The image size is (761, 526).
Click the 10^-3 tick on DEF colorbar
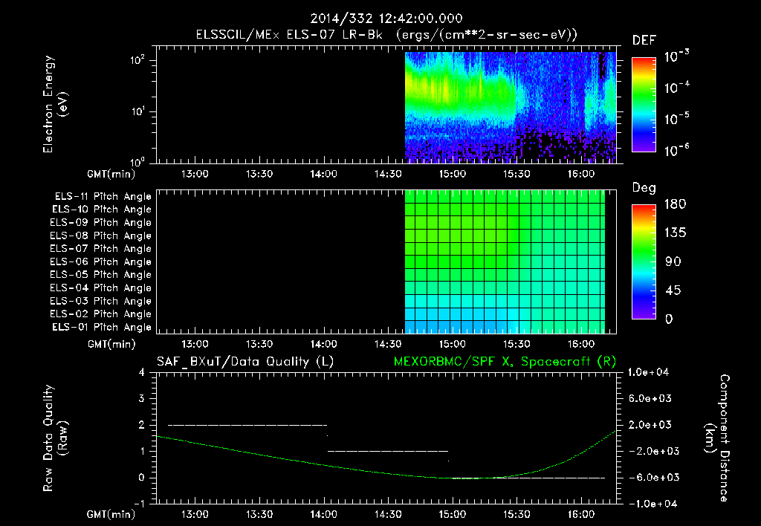pos(676,56)
